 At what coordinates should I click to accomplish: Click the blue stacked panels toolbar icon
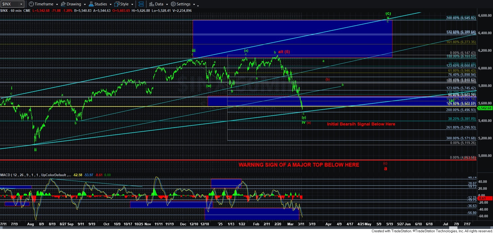click(x=141, y=4)
